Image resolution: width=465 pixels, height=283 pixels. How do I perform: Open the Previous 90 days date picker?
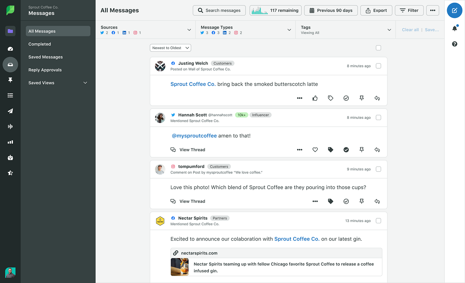pyautogui.click(x=331, y=10)
